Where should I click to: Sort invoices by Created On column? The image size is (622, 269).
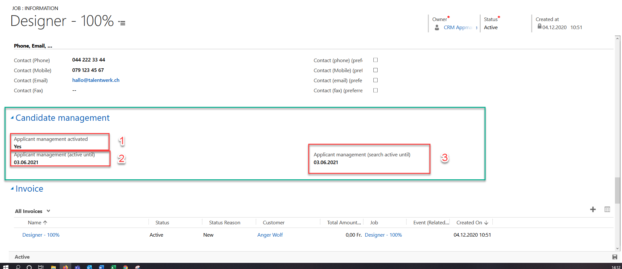click(472, 223)
